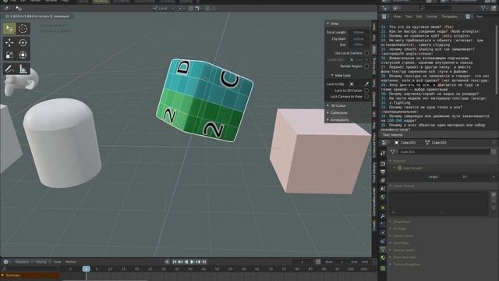Add a new vertex group plus button

(494, 194)
